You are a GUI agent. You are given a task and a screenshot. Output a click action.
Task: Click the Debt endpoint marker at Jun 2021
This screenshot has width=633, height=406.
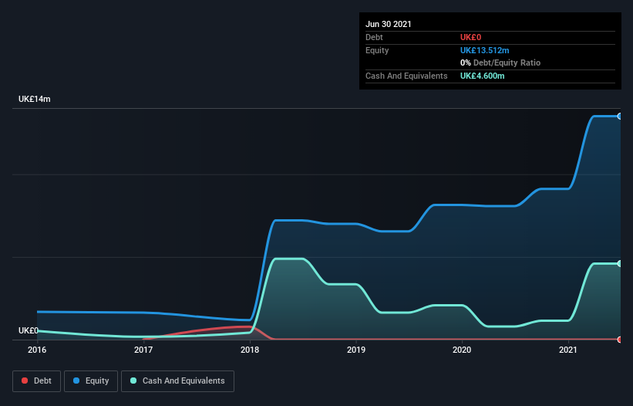point(620,340)
